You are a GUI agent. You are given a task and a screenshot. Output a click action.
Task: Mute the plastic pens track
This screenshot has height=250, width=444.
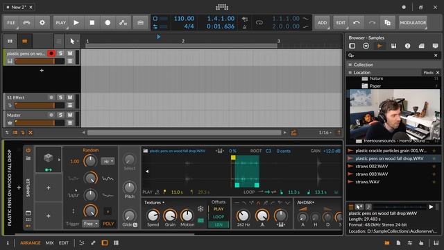(69, 53)
